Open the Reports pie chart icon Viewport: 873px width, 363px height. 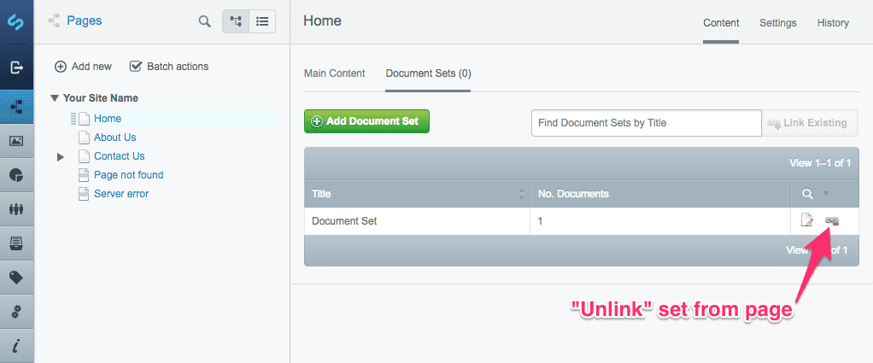point(16,175)
